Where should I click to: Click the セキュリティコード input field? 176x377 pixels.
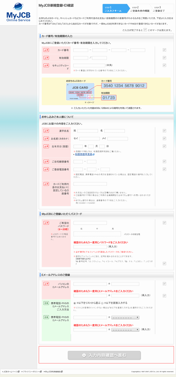89,65
